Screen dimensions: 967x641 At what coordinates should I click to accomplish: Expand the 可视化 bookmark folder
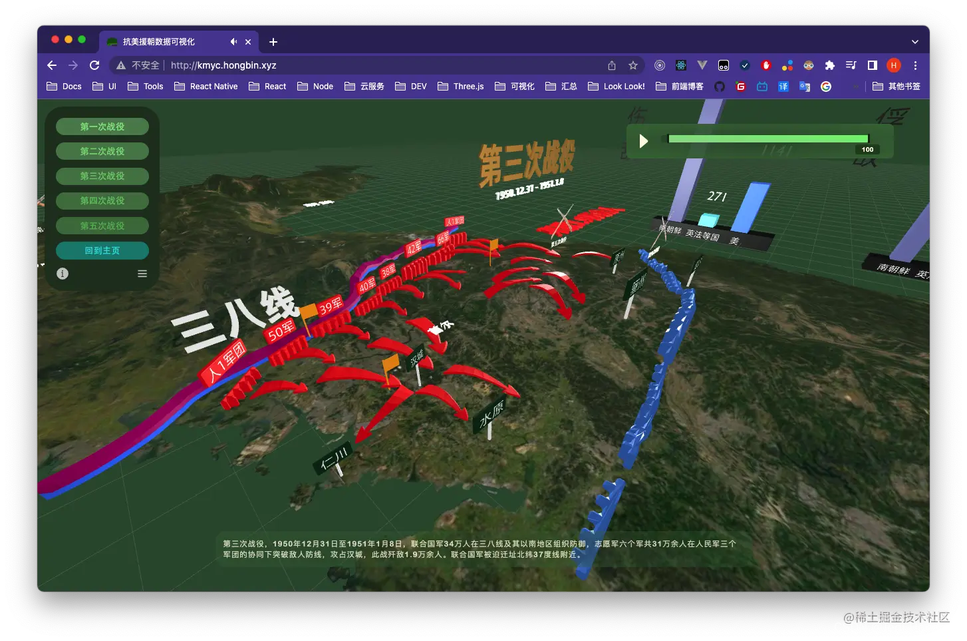(515, 87)
